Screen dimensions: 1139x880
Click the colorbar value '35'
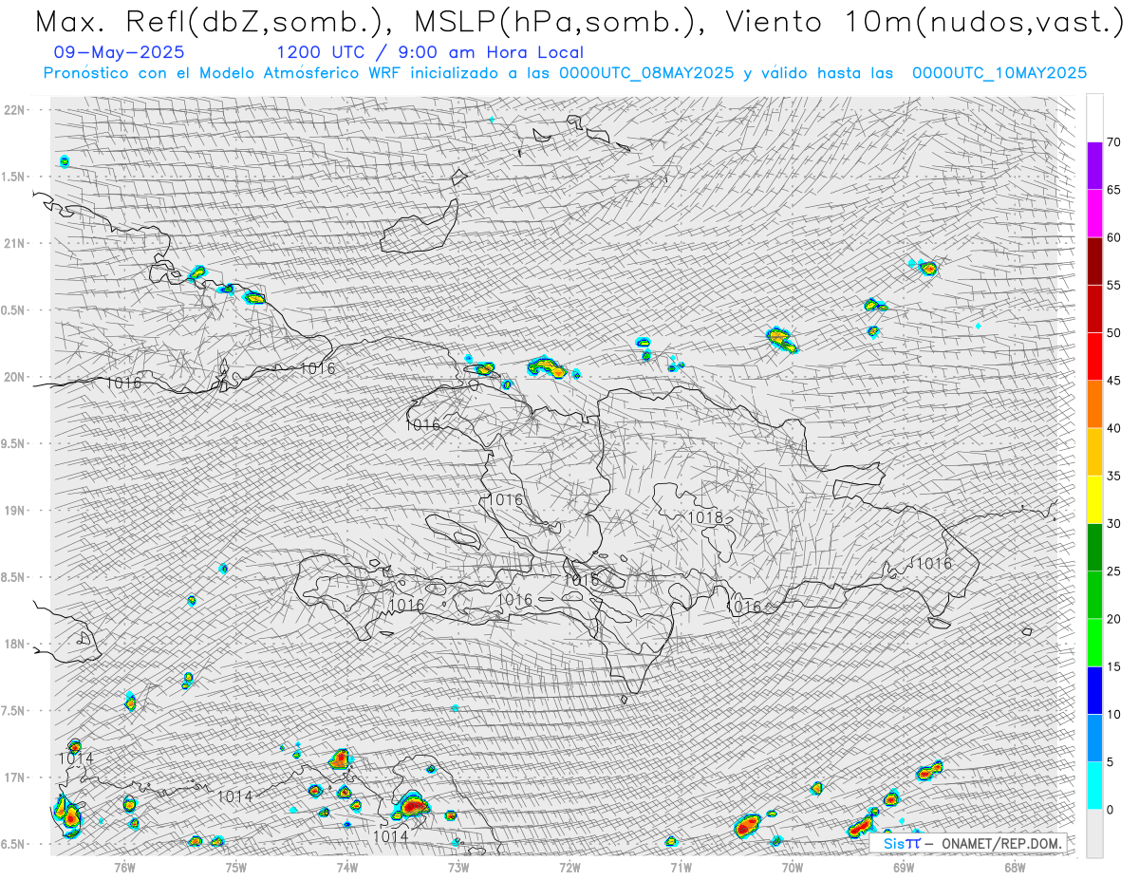pyautogui.click(x=1114, y=476)
